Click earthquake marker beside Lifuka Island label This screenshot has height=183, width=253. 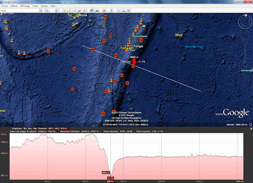(141, 40)
